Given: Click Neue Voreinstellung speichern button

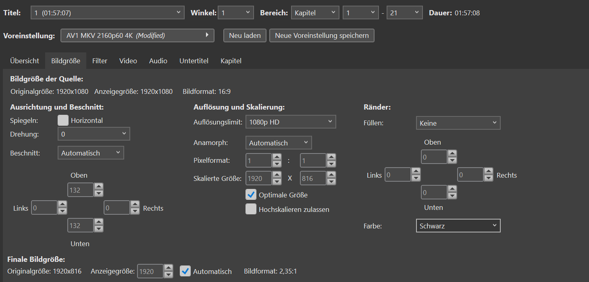Looking at the screenshot, I should coord(322,35).
